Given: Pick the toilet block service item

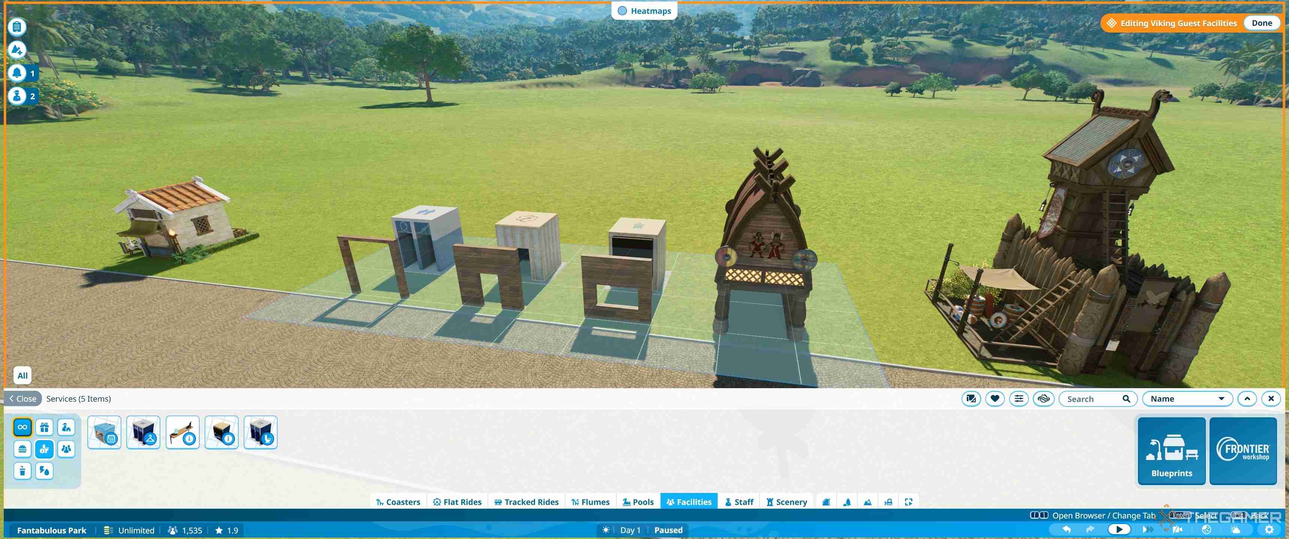Looking at the screenshot, I should click(x=260, y=432).
